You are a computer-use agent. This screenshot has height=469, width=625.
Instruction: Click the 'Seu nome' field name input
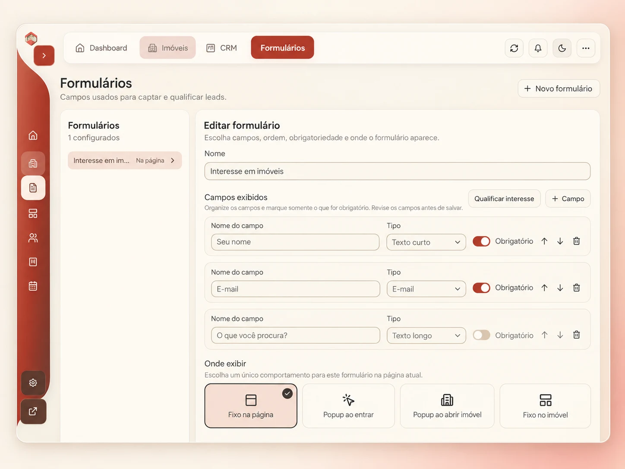tap(295, 242)
